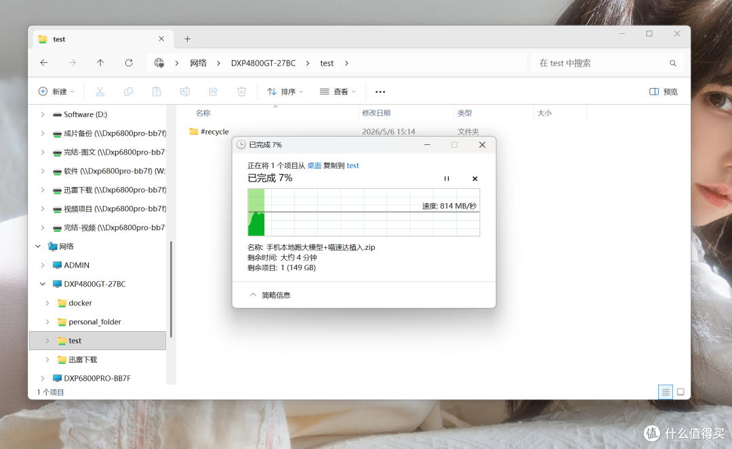This screenshot has height=449, width=732.
Task: Click 网络 breadcrumb in address bar
Action: (198, 63)
